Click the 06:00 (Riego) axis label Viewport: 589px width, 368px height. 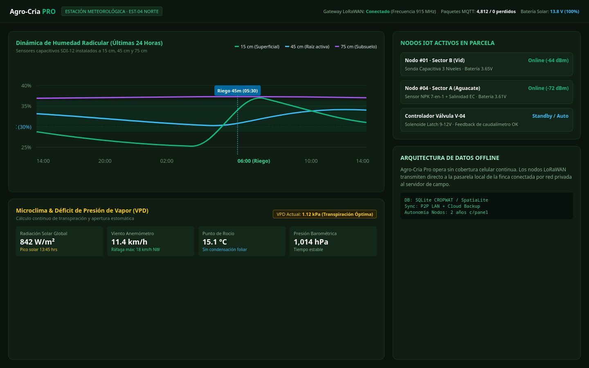[x=254, y=161]
